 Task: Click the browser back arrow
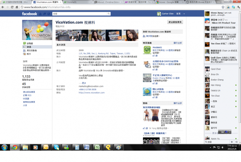3,7
